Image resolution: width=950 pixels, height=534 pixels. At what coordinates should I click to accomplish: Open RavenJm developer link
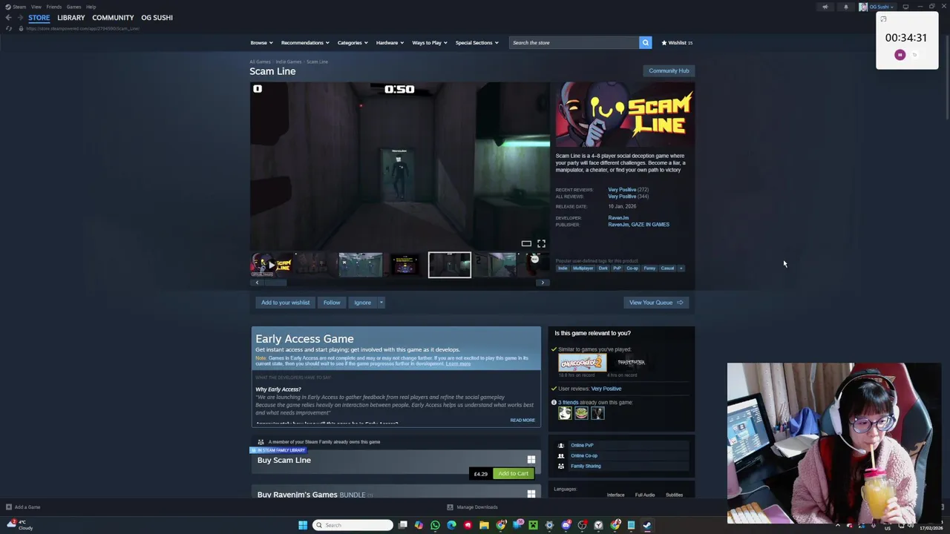(x=618, y=218)
